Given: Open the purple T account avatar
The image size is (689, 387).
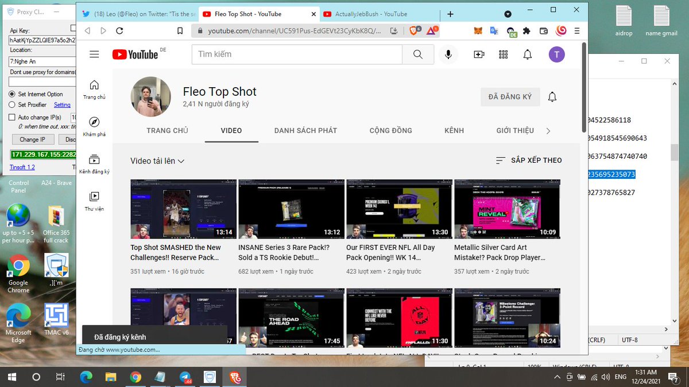Looking at the screenshot, I should [x=556, y=54].
